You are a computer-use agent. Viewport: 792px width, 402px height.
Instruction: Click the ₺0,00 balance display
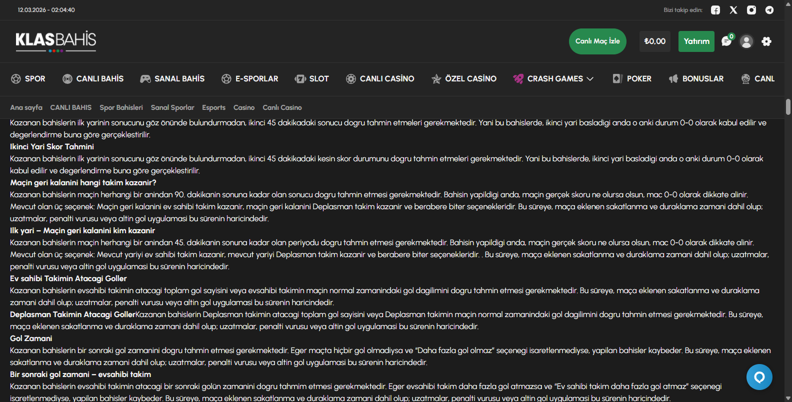point(654,41)
